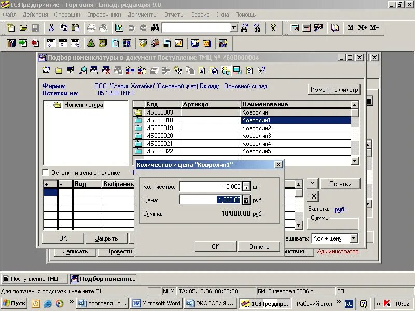415x311 pixels.
Task: Enable 'Остатки и цена в колонке' checkbox
Action: pyautogui.click(x=46, y=173)
